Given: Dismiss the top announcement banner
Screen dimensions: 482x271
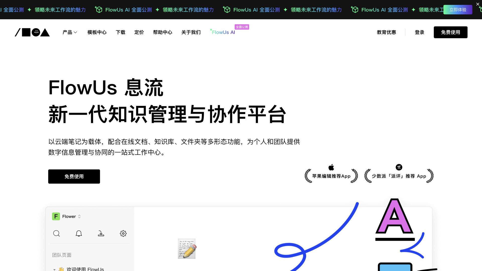Looking at the screenshot, I should pos(478,4).
